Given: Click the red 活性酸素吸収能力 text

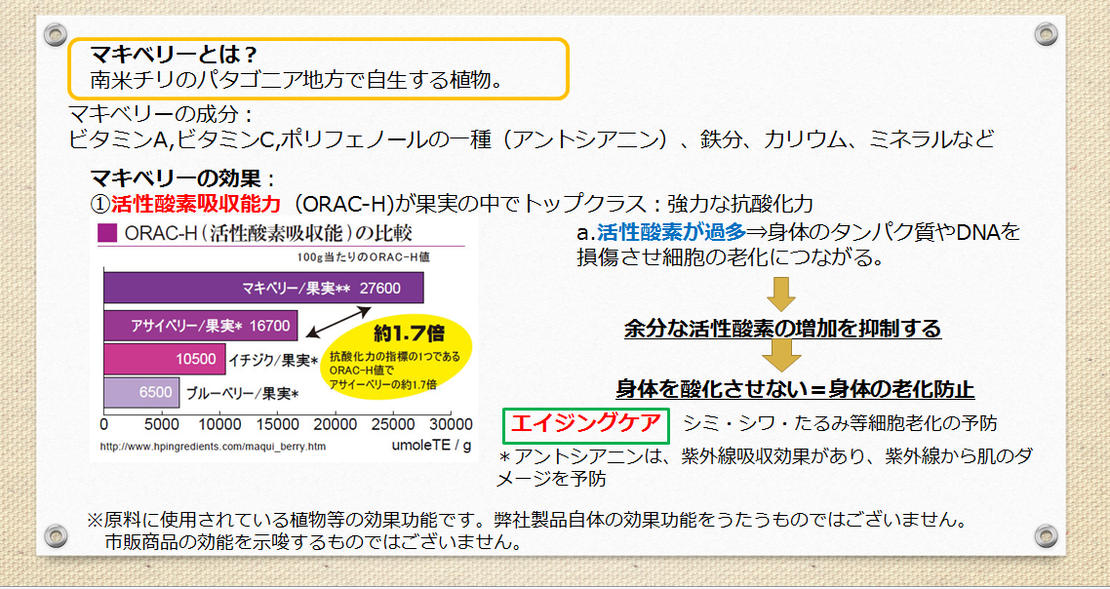Looking at the screenshot, I should (196, 204).
